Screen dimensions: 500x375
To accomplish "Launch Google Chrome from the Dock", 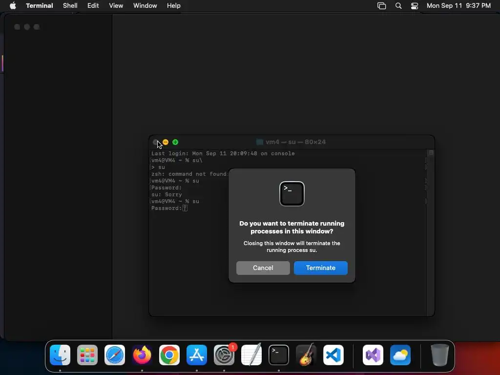I will [169, 355].
